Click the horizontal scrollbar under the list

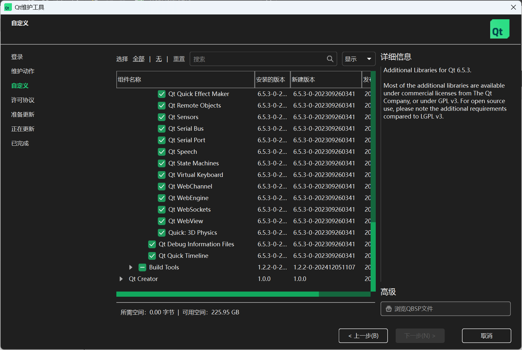pyautogui.click(x=243, y=294)
